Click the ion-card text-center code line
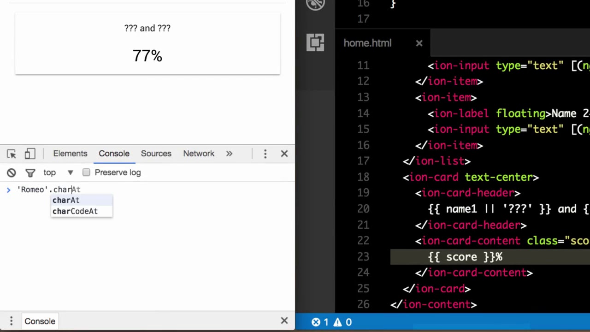Viewport: 590px width, 332px height. coord(471,177)
